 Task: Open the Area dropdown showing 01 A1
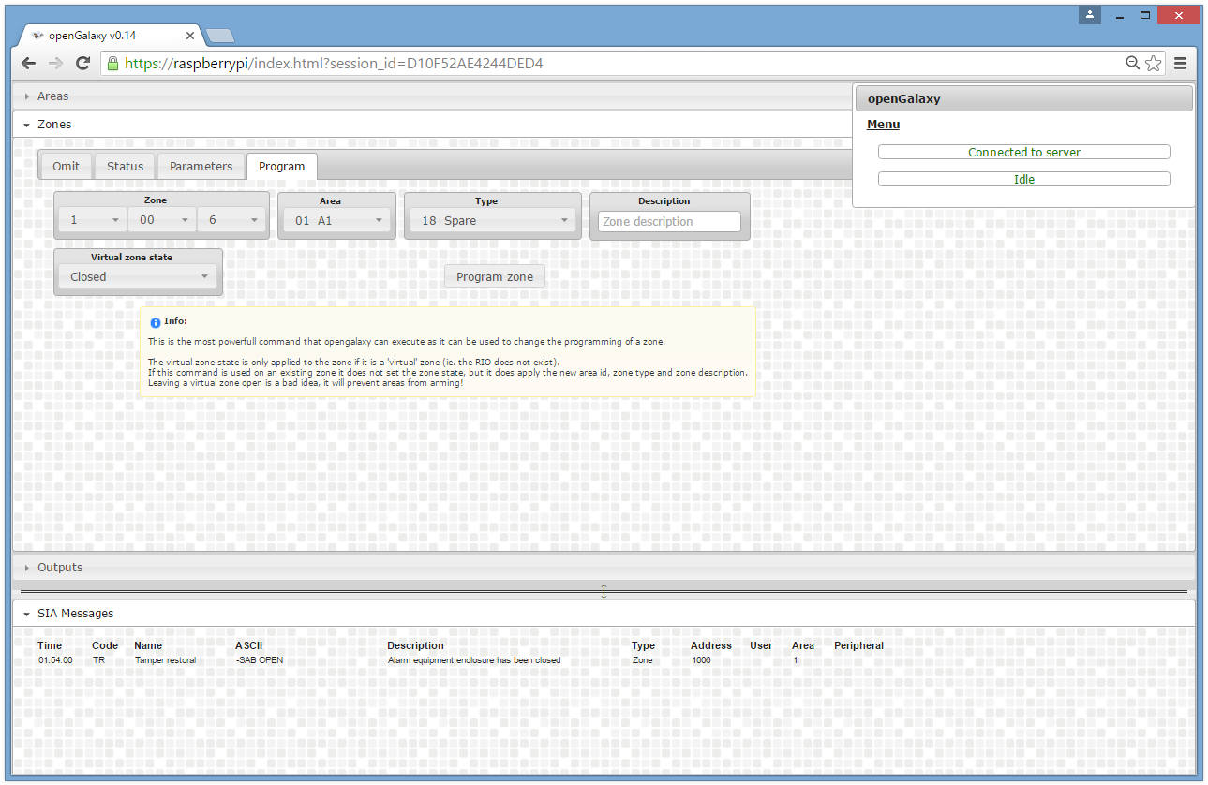click(x=336, y=220)
